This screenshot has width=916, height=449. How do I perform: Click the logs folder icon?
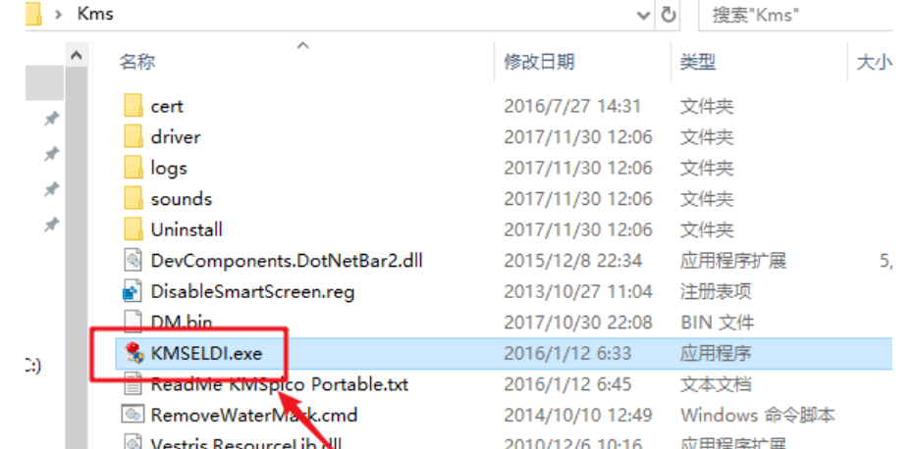(134, 168)
